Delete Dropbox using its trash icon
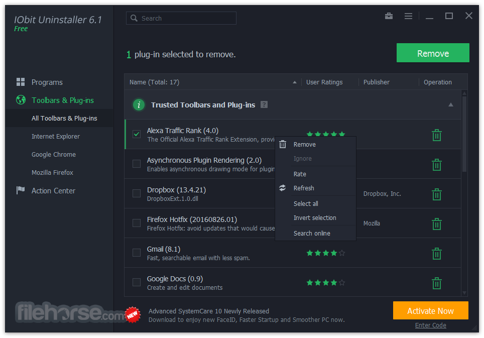484x338 pixels. [436, 194]
